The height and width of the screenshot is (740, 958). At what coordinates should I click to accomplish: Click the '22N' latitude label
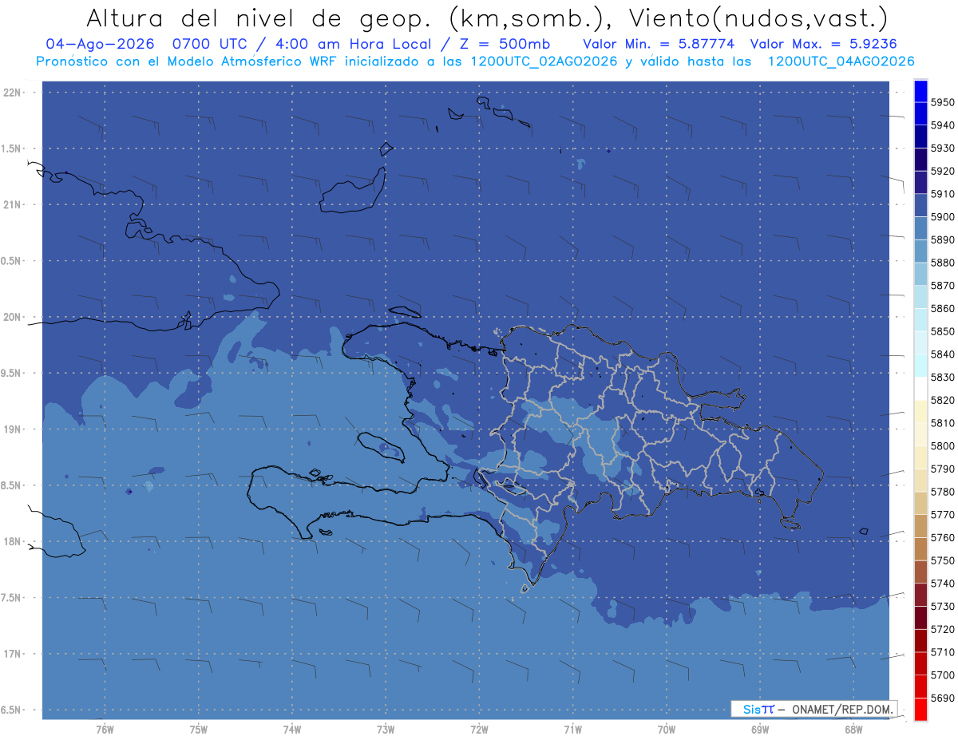coord(13,93)
